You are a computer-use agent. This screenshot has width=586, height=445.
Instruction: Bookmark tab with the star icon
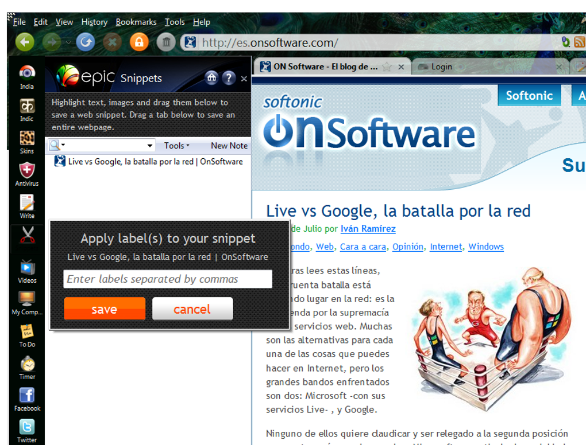tap(387, 67)
